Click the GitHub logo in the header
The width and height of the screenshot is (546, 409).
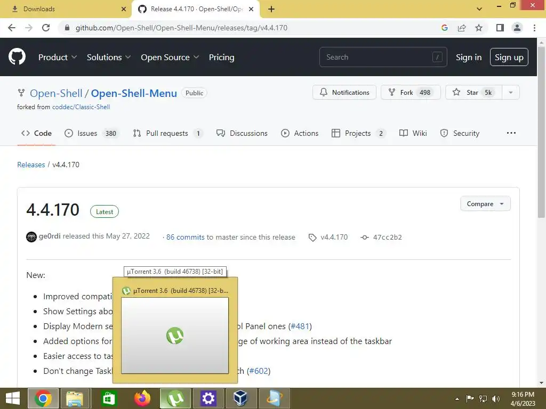coord(17,57)
